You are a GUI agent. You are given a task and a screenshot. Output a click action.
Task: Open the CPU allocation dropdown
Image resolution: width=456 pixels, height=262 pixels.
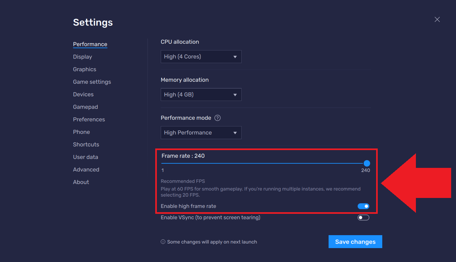click(201, 57)
